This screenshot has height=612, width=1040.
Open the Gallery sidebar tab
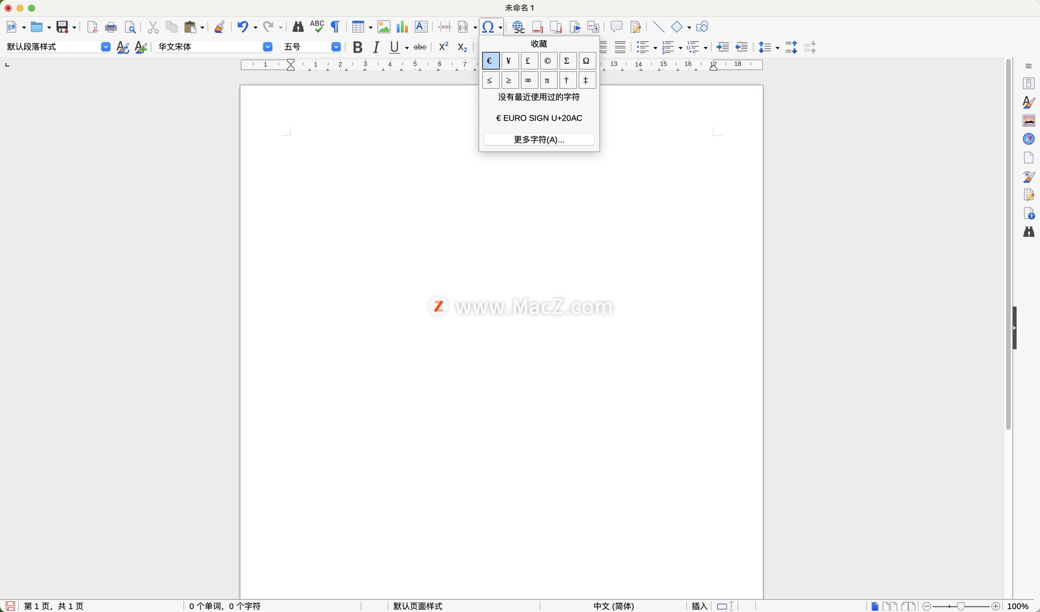tap(1029, 120)
